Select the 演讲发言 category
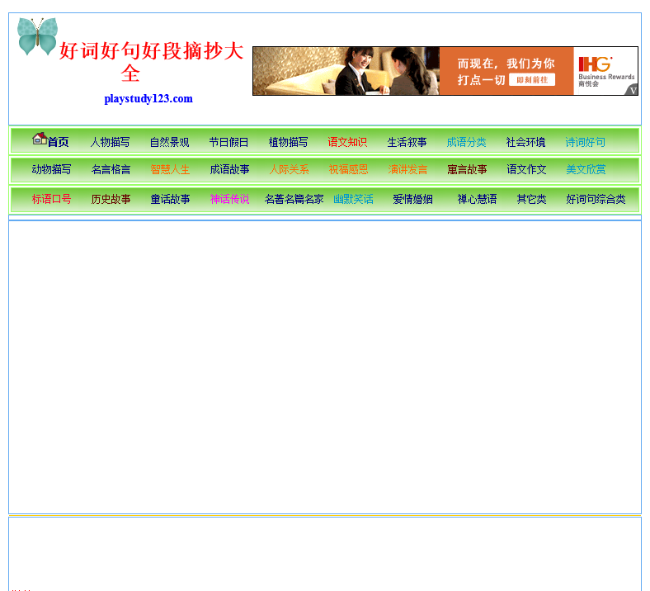 [x=407, y=169]
